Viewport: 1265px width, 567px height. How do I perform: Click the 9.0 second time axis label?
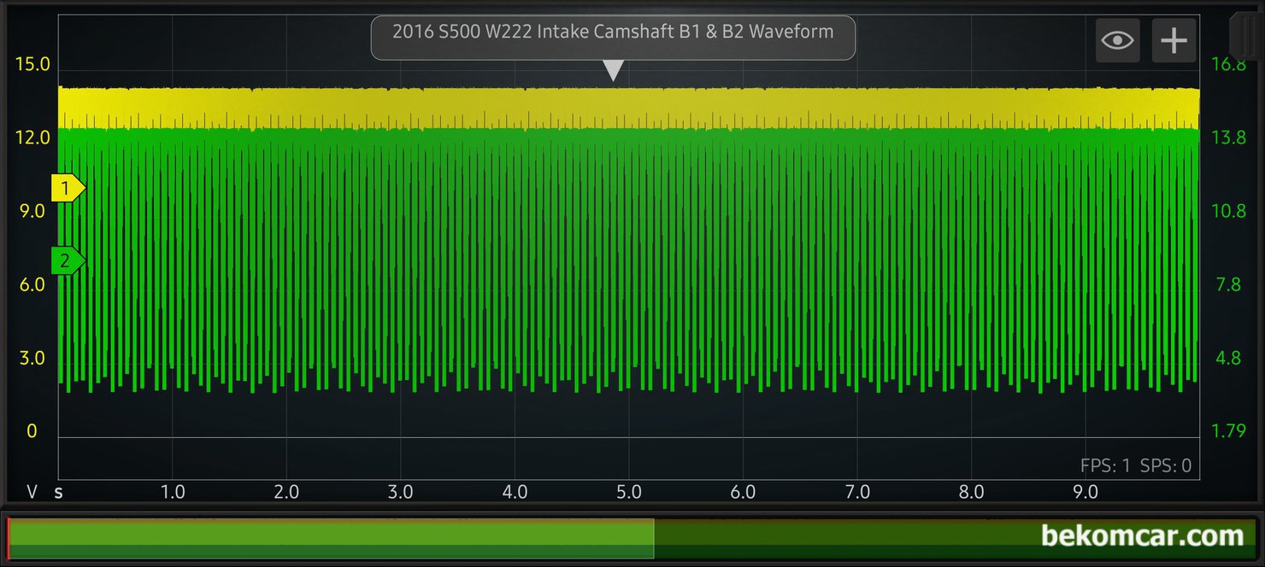click(1086, 492)
